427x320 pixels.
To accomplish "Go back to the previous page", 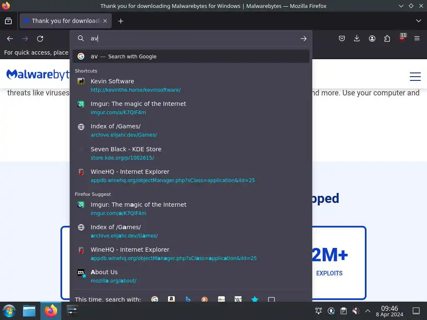I will 10,39.
